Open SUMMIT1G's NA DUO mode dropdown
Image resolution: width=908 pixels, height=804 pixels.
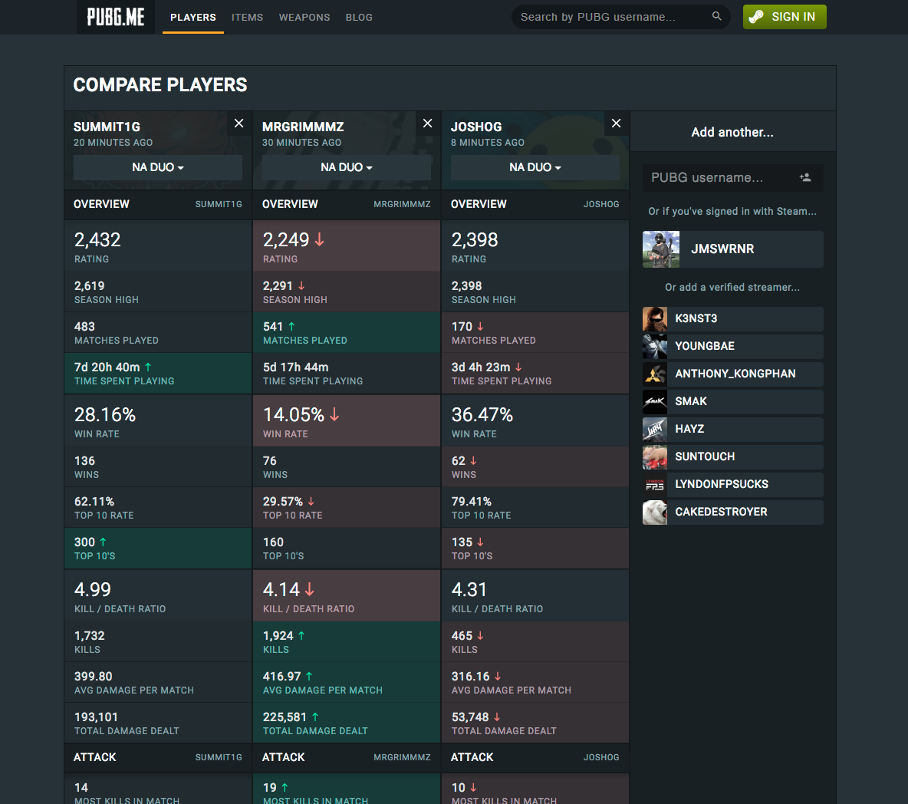click(x=157, y=167)
